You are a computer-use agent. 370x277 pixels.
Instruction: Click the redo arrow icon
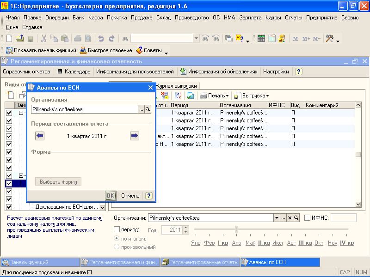pos(111,38)
